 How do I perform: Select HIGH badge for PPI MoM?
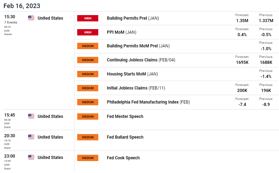pos(88,32)
